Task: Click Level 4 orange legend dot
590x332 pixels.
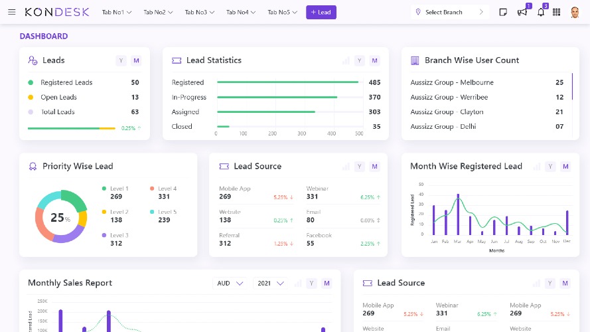Action: point(151,189)
